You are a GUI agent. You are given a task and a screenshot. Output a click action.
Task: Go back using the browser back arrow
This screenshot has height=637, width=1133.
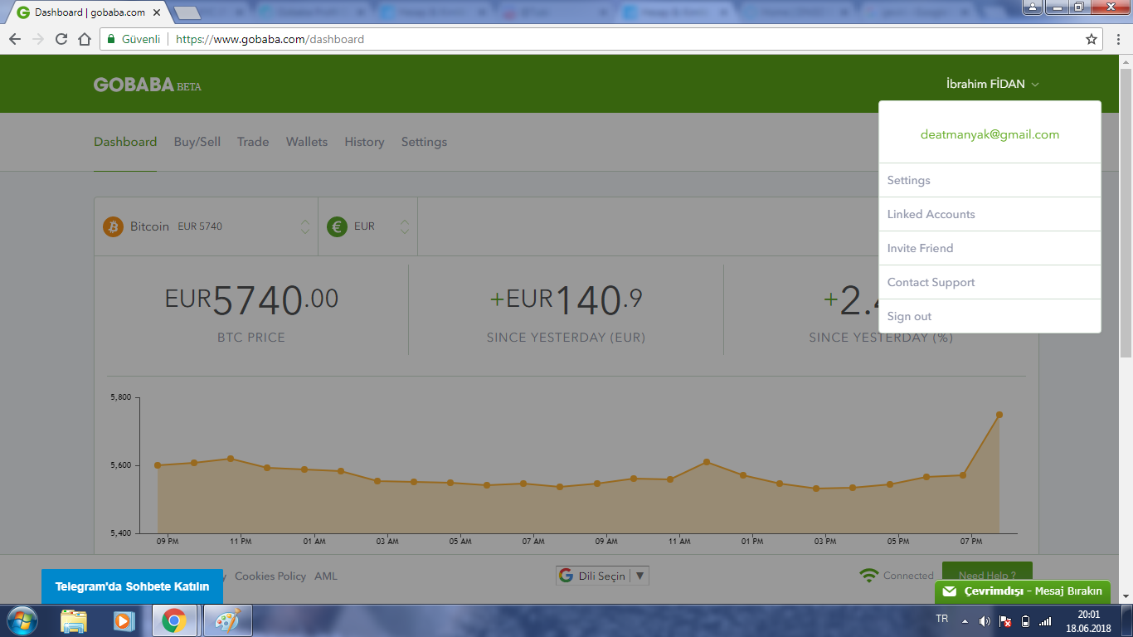[x=15, y=39]
